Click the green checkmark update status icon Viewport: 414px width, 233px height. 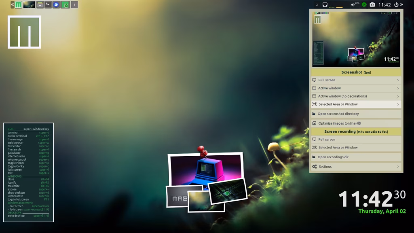tap(364, 5)
